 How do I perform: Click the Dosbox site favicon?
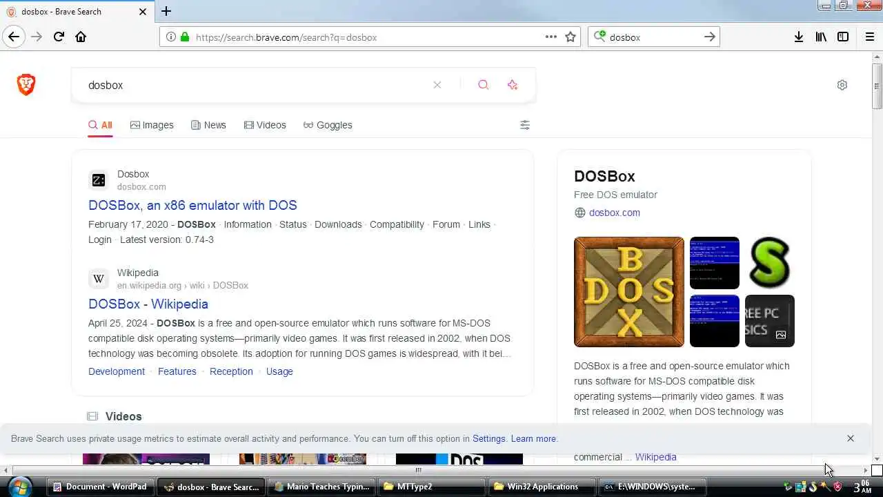(x=99, y=180)
